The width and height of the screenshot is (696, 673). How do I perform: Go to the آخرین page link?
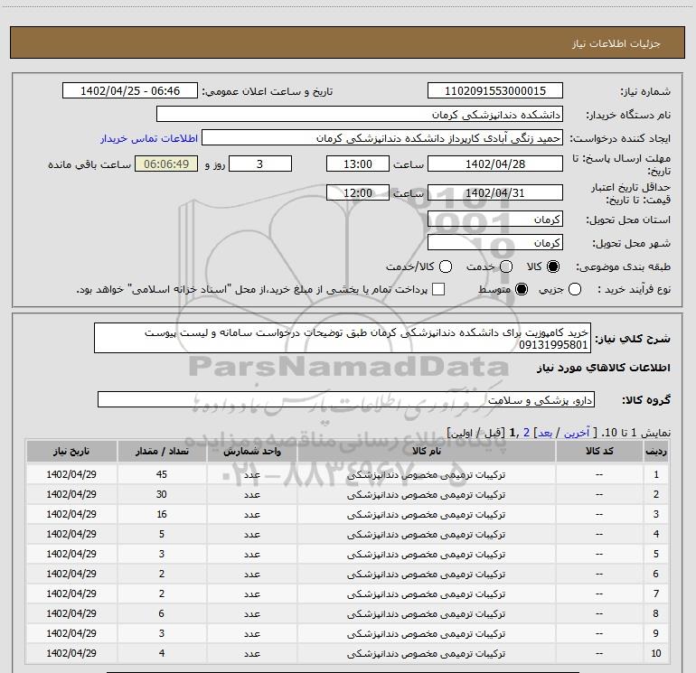(577, 433)
